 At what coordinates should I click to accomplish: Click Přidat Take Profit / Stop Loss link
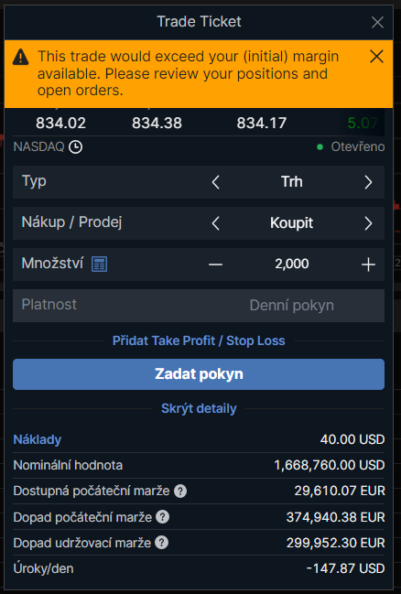click(199, 340)
